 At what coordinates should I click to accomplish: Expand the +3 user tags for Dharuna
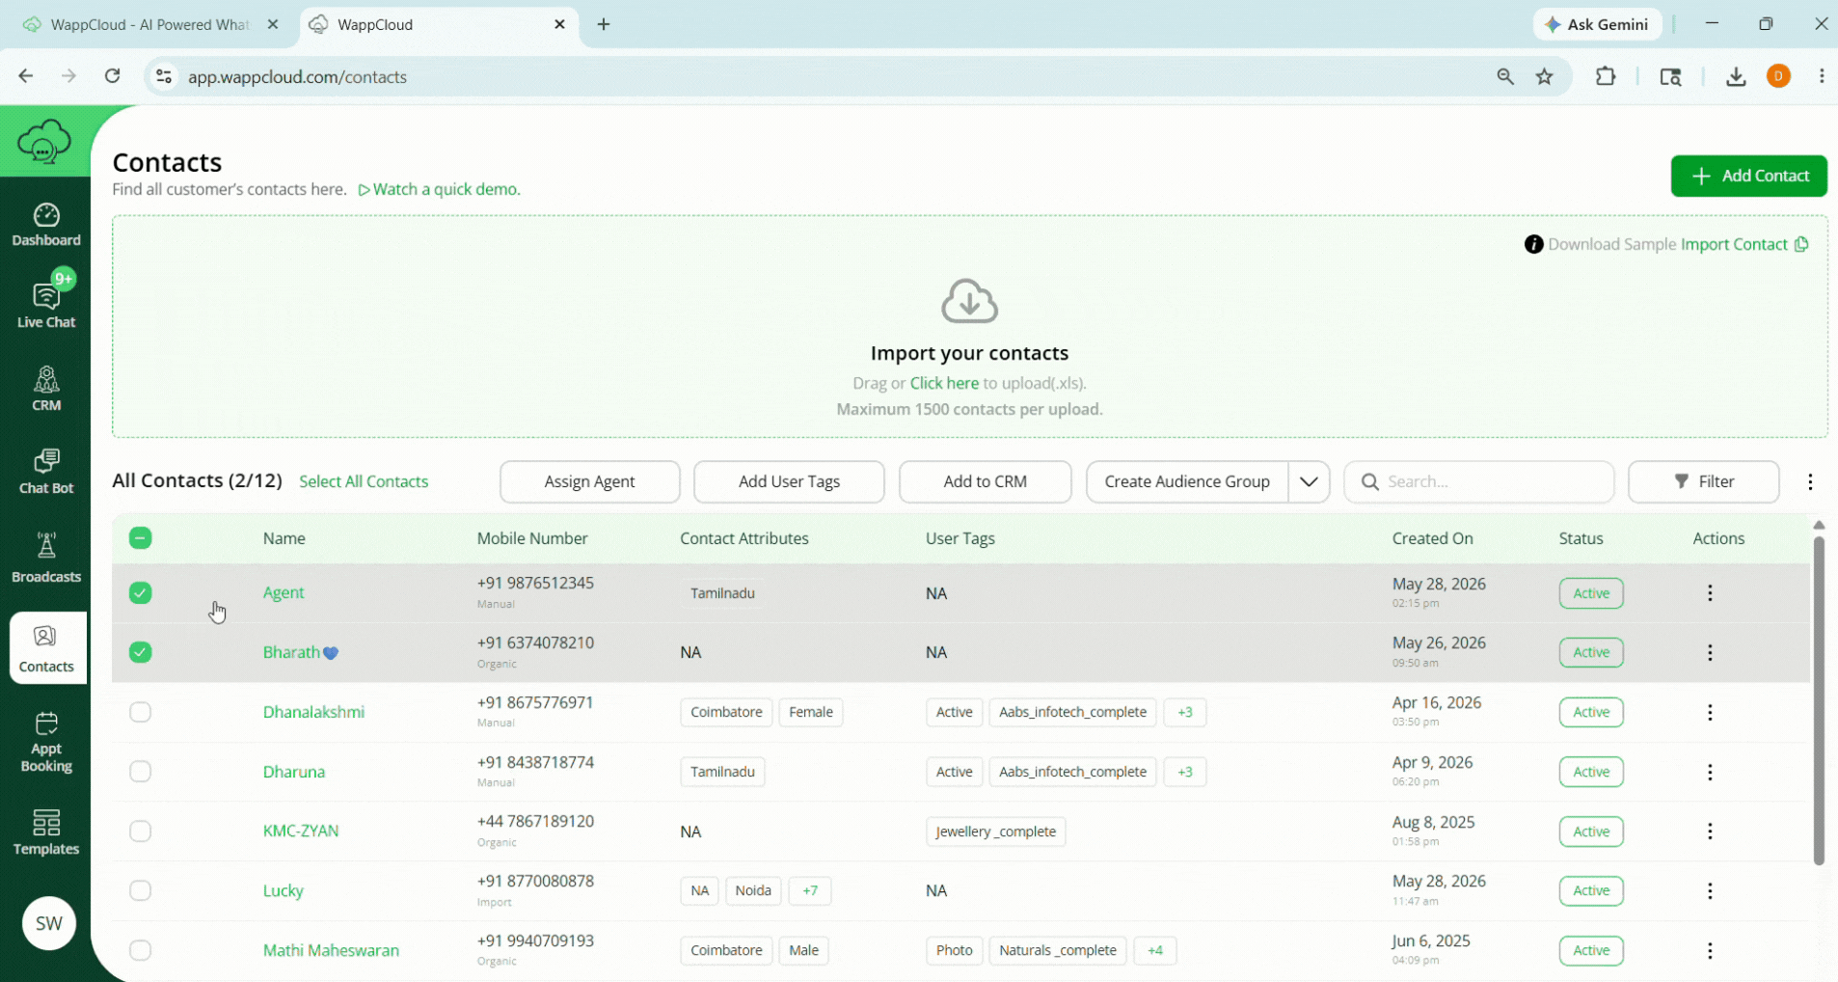[x=1185, y=772]
